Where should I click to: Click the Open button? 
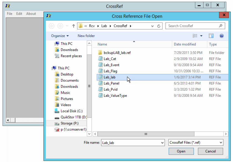[x=181, y=151]
